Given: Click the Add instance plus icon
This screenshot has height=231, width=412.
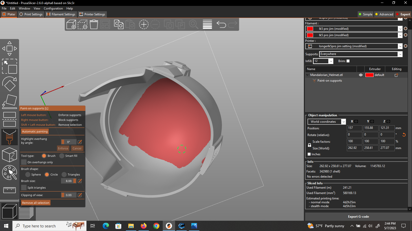Looking at the screenshot, I should coord(144,24).
